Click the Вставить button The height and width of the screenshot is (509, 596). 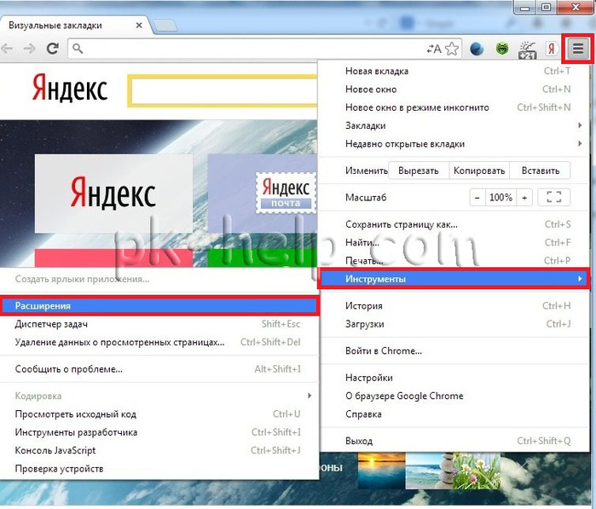pyautogui.click(x=540, y=171)
